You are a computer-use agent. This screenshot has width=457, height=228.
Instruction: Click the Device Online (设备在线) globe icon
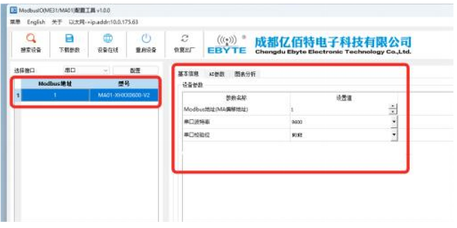107,38
